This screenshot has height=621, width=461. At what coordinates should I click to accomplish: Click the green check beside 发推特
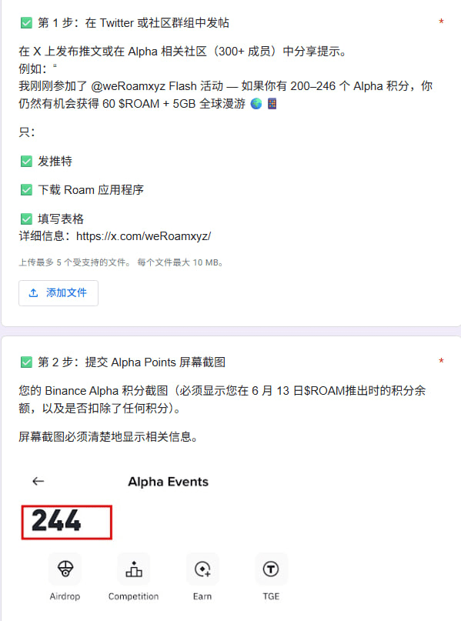[26, 161]
